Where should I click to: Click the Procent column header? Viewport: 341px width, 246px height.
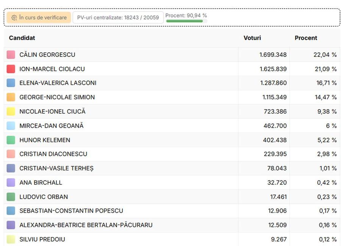[306, 38]
